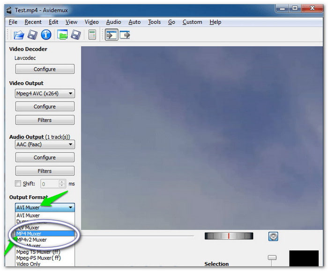Viewport: 328px width, 271px height.
Task: Open the Edit menu
Action: 53,22
